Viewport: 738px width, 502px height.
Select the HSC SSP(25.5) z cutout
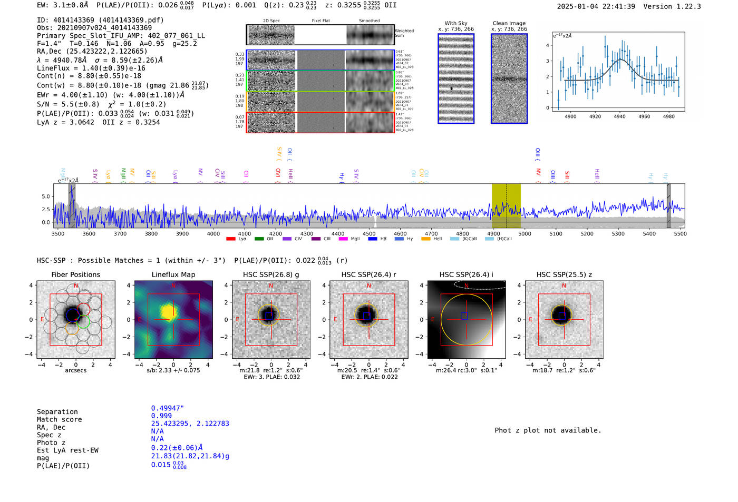564,320
